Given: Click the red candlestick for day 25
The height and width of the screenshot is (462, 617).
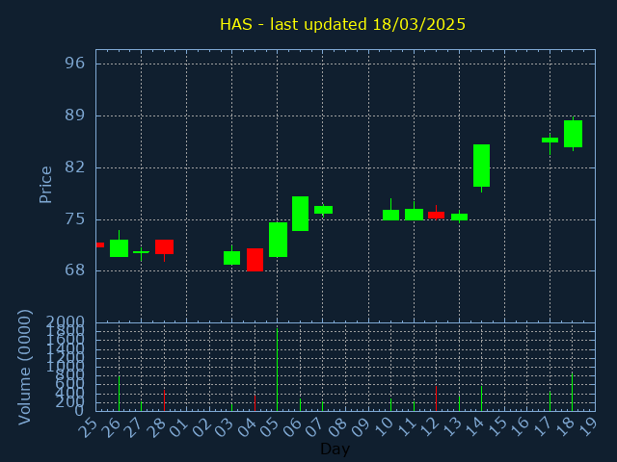Looking at the screenshot, I should coord(100,244).
